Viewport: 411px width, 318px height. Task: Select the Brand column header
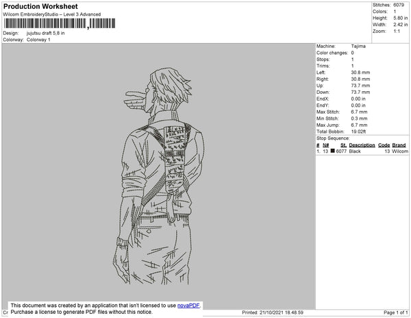tap(399, 145)
